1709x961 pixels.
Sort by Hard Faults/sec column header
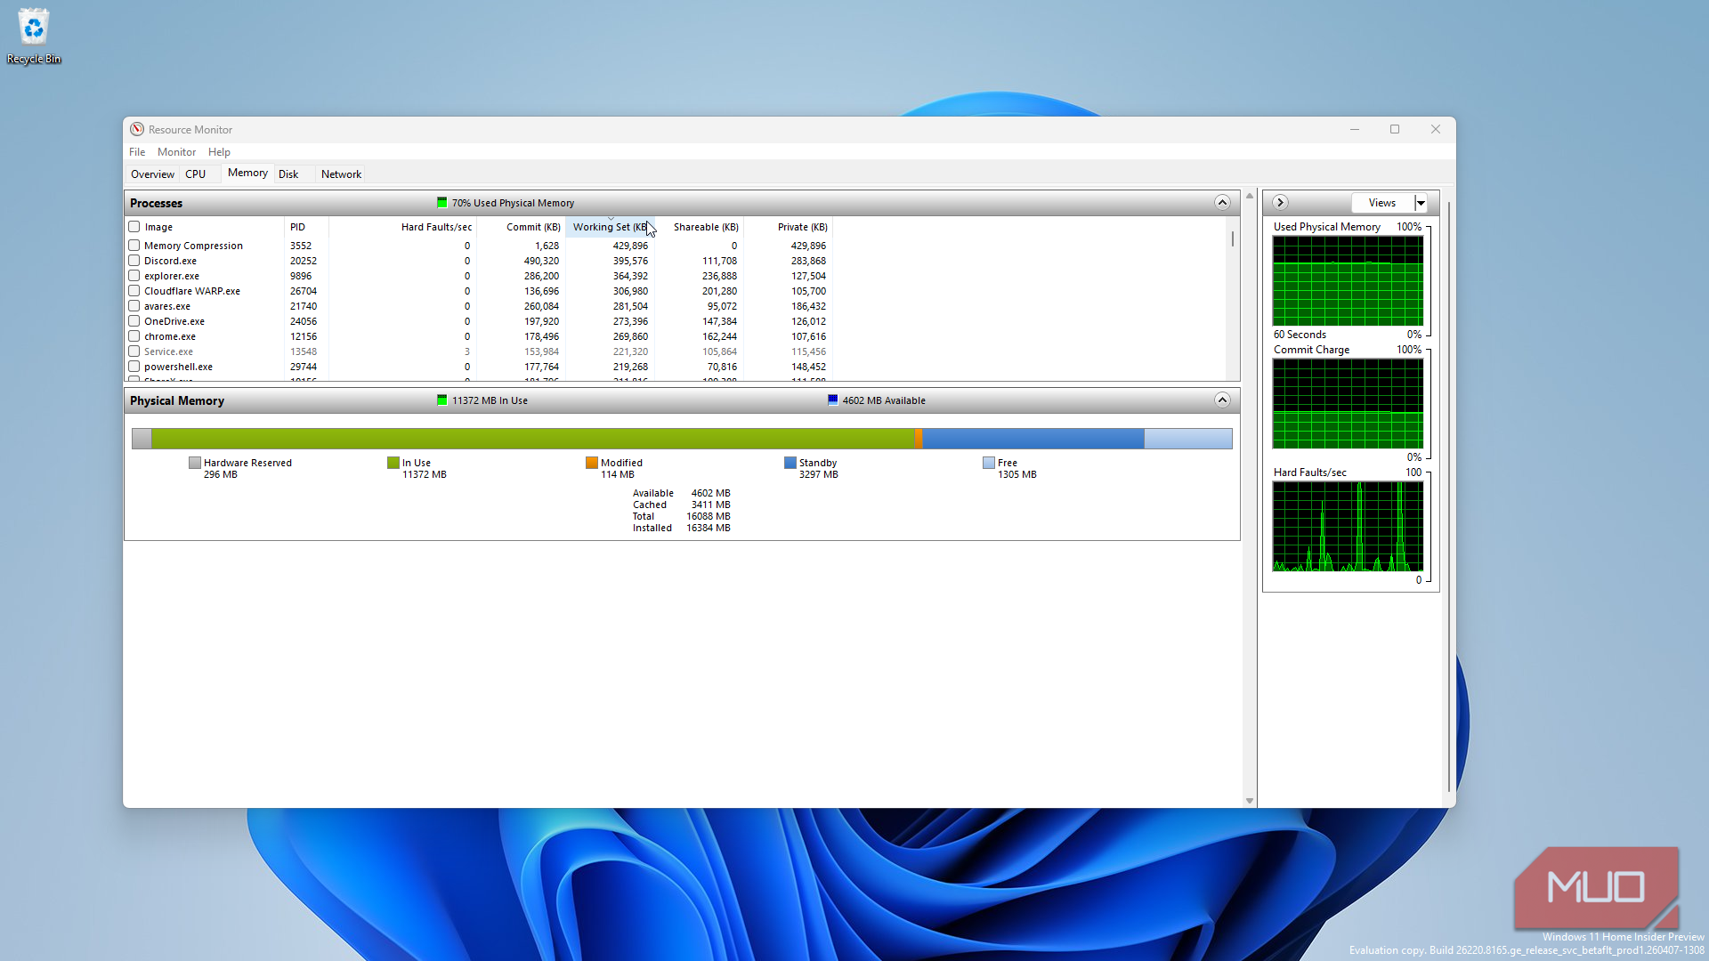coord(402,227)
